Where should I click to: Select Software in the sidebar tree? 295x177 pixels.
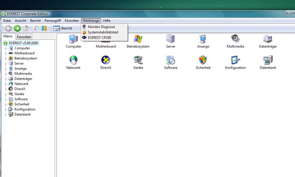click(21, 99)
